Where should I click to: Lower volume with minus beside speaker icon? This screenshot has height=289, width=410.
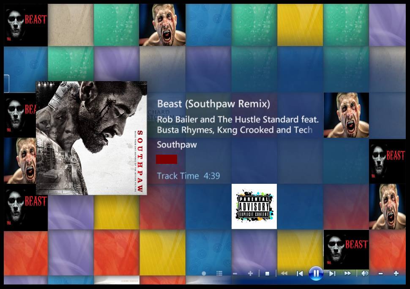pos(381,274)
